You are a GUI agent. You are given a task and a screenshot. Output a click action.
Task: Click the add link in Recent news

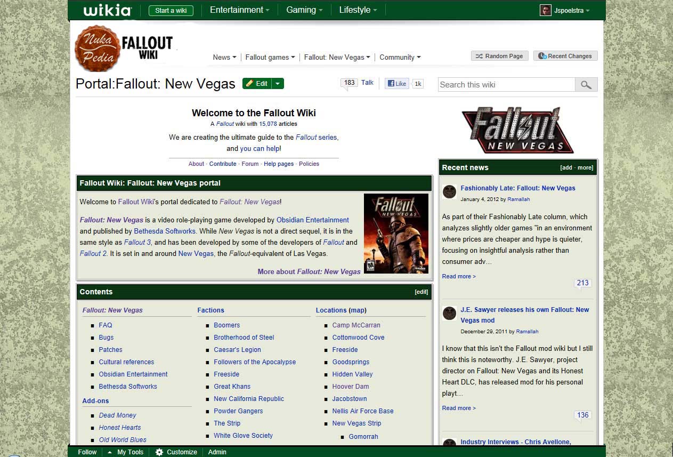(566, 167)
